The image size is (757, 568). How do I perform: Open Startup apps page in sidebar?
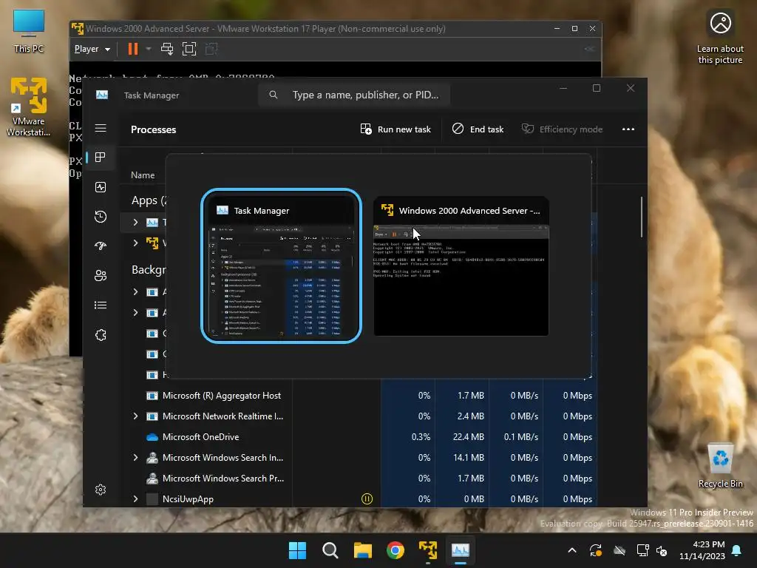(x=101, y=246)
